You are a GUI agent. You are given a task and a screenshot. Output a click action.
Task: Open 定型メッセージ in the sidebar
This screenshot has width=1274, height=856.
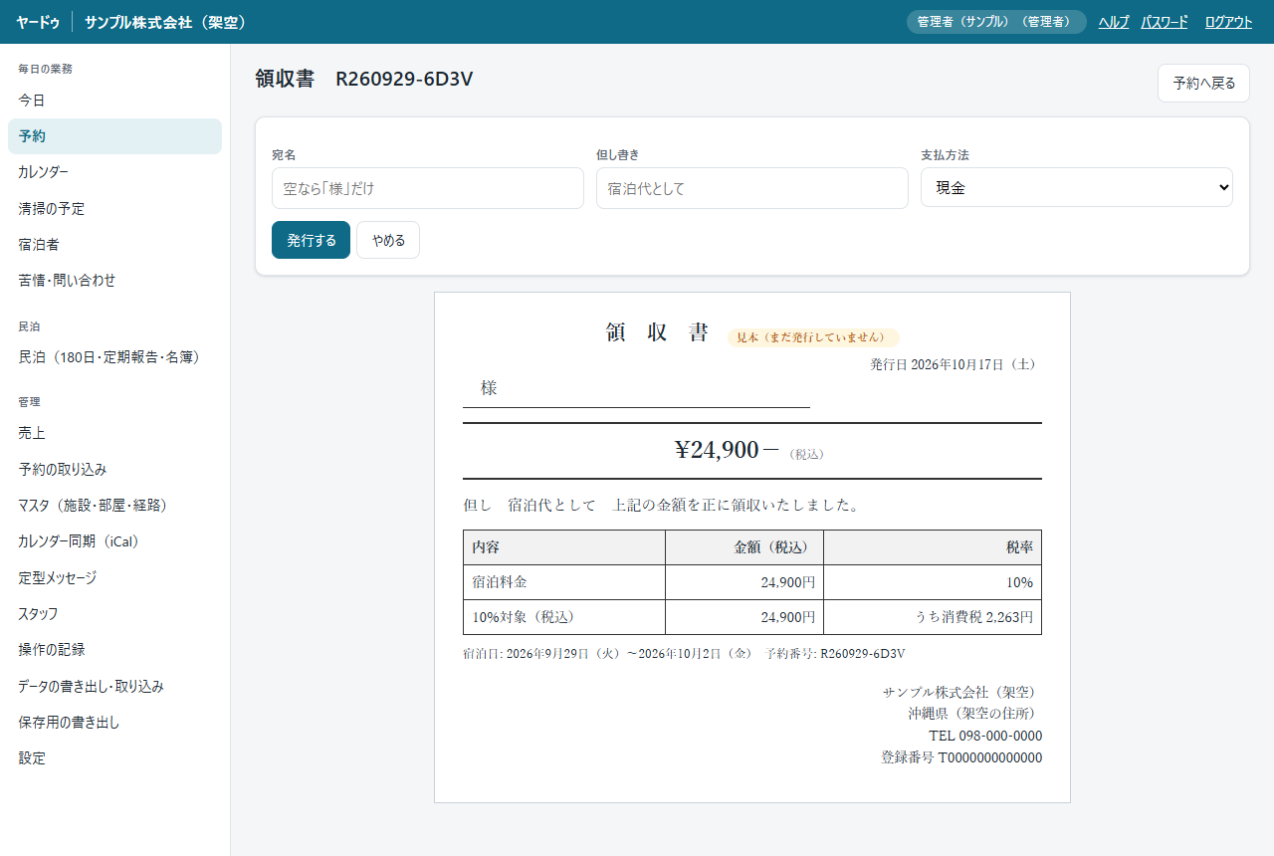(x=114, y=577)
